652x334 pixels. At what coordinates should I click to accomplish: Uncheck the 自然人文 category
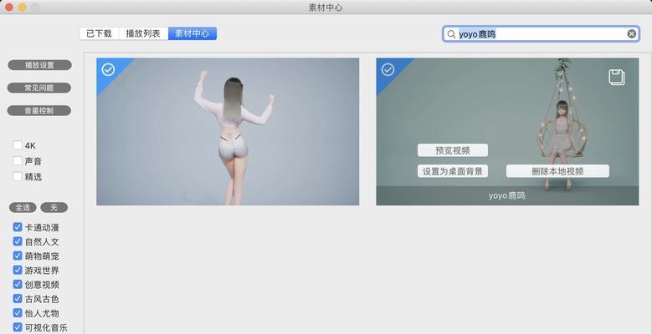[18, 241]
